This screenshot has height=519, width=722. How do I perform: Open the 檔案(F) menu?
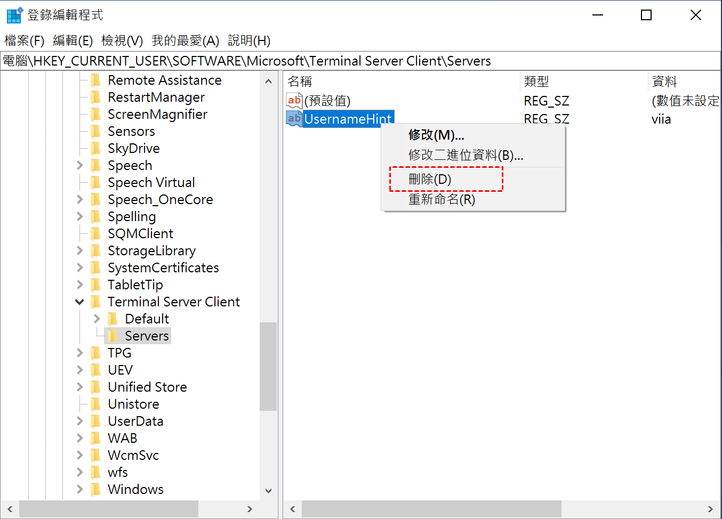point(25,40)
